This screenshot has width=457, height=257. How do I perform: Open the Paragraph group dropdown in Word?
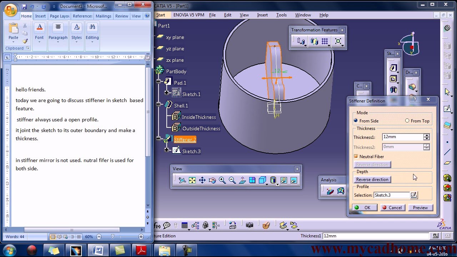coord(58,42)
